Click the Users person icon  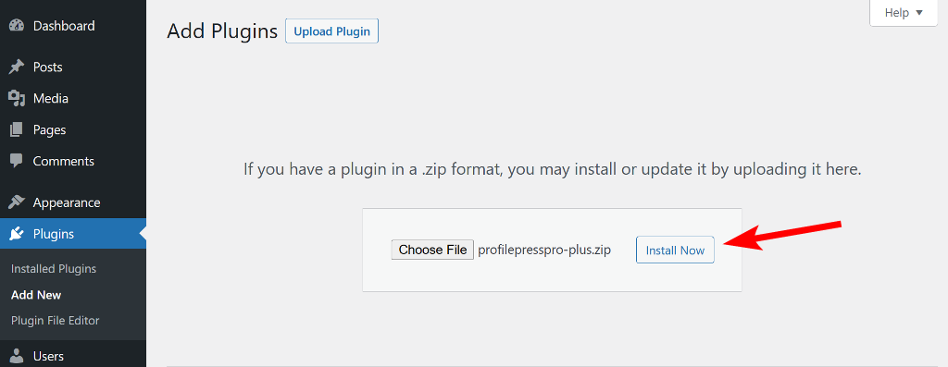click(18, 356)
